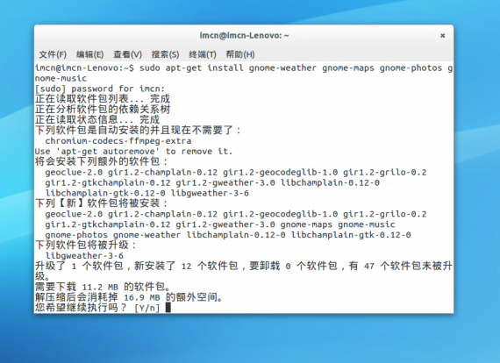Click the block cursor after [Y/n]

coord(168,308)
